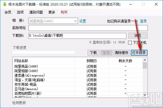
Task: Click the 登录 link
Action: 143,21
